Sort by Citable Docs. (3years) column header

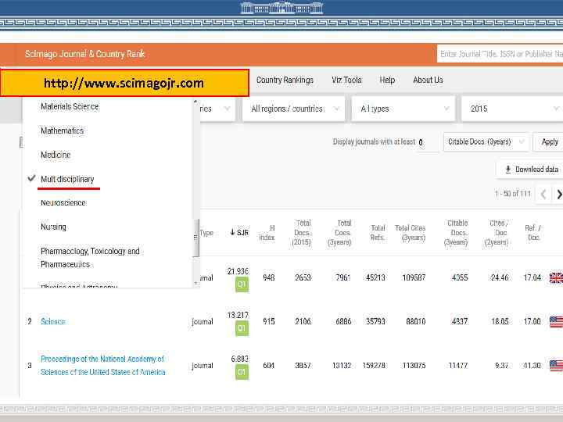(x=456, y=233)
